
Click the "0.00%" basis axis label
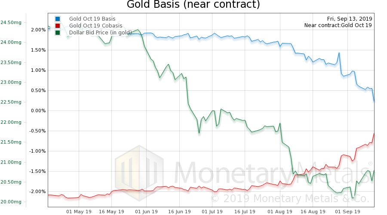point(39,111)
